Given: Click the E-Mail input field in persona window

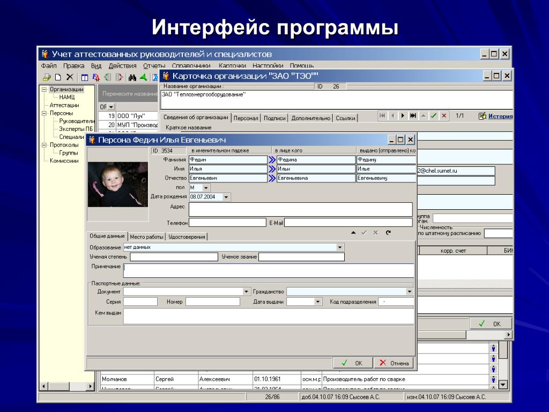Looking at the screenshot, I should click(348, 223).
